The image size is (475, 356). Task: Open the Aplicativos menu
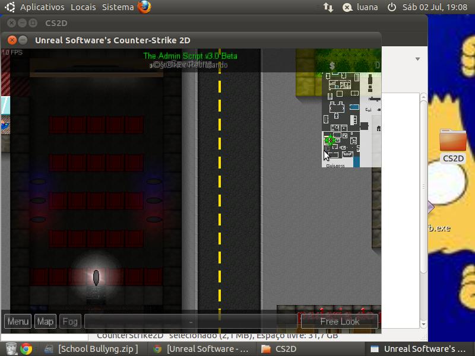pyautogui.click(x=42, y=7)
